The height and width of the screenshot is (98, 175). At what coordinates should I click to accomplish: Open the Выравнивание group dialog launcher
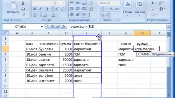coord(95,20)
